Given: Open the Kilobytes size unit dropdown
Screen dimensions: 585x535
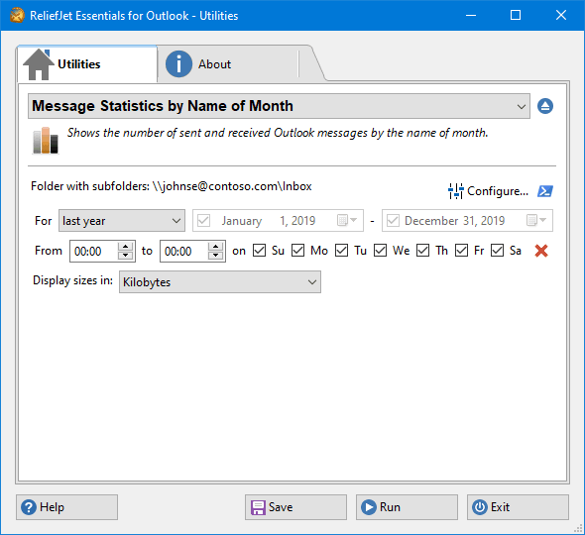Looking at the screenshot, I should [x=220, y=282].
